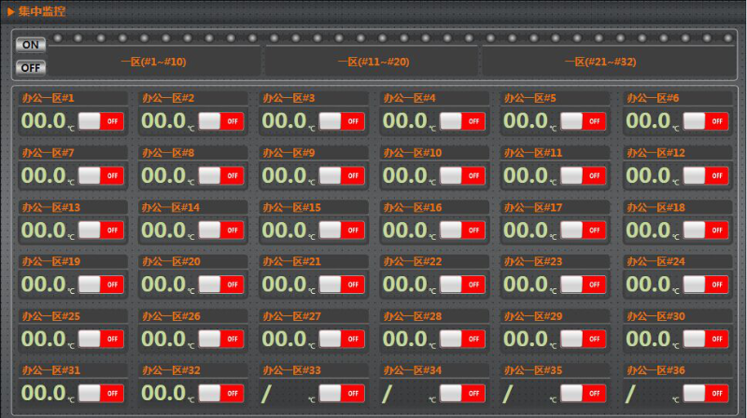Enable the 办公一区#16 switch
The height and width of the screenshot is (418, 747).
463,230
